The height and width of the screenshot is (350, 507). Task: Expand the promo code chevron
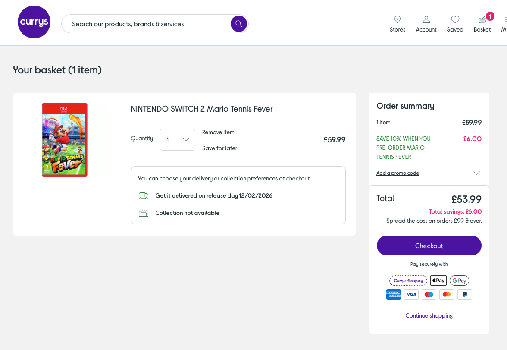point(476,173)
